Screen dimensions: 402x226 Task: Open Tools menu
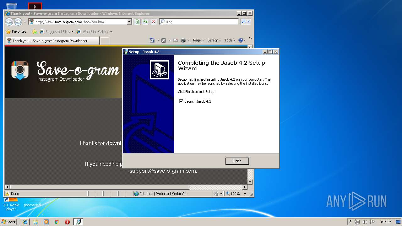click(x=230, y=40)
